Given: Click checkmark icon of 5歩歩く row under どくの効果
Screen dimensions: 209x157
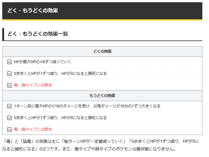Looking at the screenshot, I should 9,74.
